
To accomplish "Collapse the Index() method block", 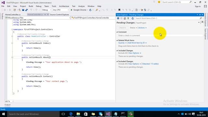I will click(12, 43).
